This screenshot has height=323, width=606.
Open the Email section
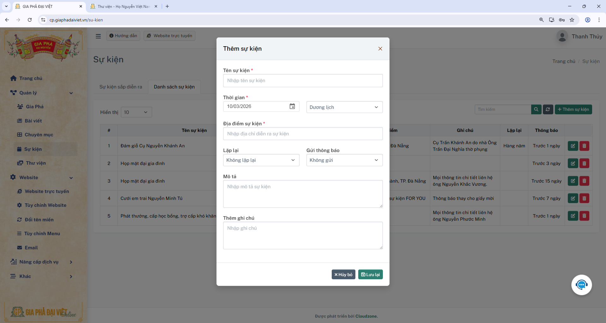pos(31,247)
